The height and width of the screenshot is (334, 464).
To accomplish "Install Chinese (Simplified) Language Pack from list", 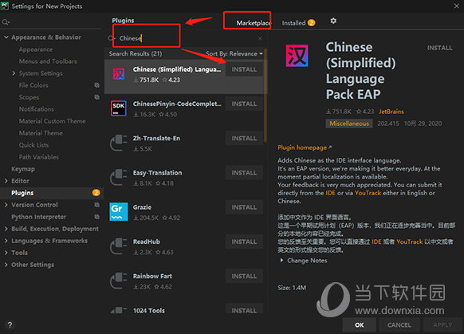I will click(x=244, y=69).
